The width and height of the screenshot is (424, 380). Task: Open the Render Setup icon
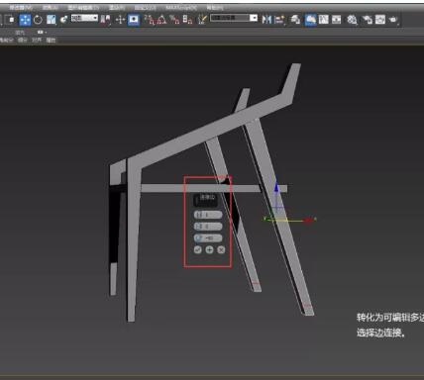(x=367, y=20)
